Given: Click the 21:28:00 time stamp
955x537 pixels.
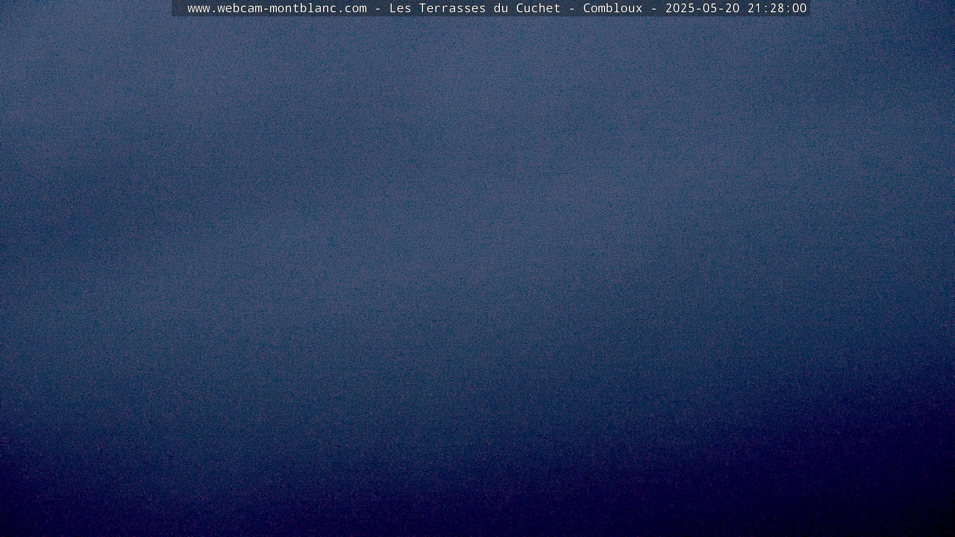Looking at the screenshot, I should 777,8.
